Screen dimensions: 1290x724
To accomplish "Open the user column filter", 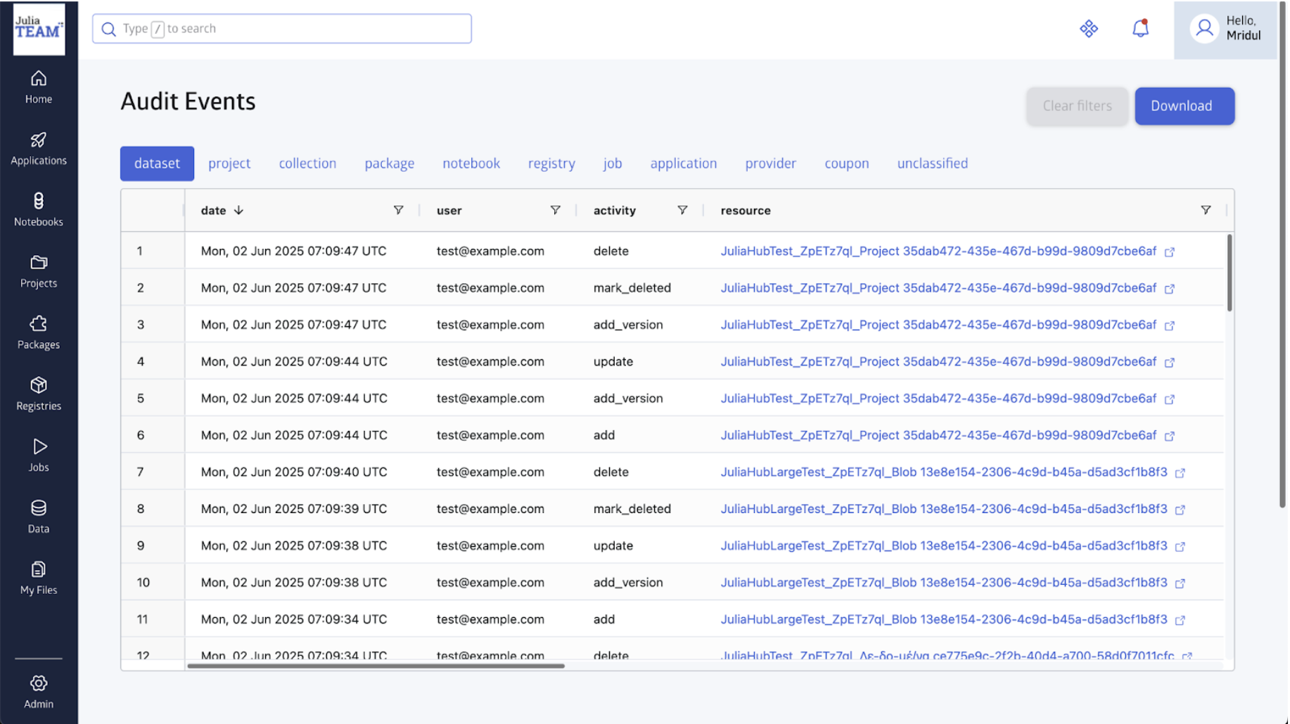I will tap(555, 210).
